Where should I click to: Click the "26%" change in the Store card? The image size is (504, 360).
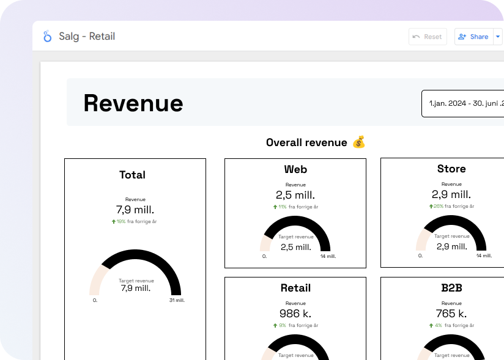coord(439,206)
